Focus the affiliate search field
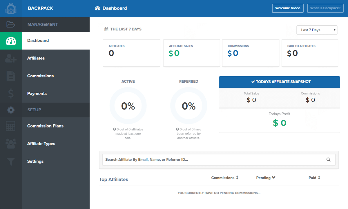This screenshot has height=209, width=348. click(x=219, y=160)
